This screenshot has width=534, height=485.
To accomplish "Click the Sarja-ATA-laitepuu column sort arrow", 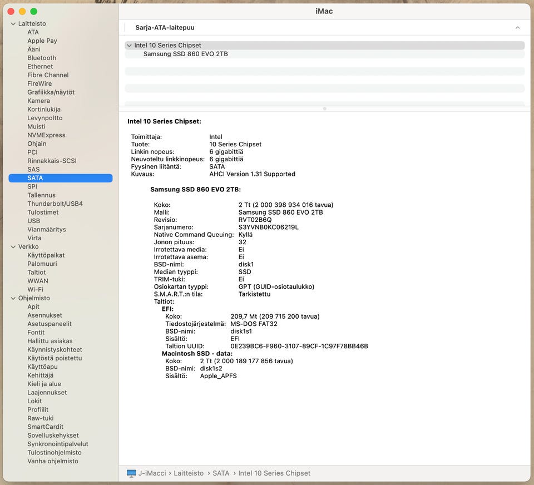I will pos(517,28).
